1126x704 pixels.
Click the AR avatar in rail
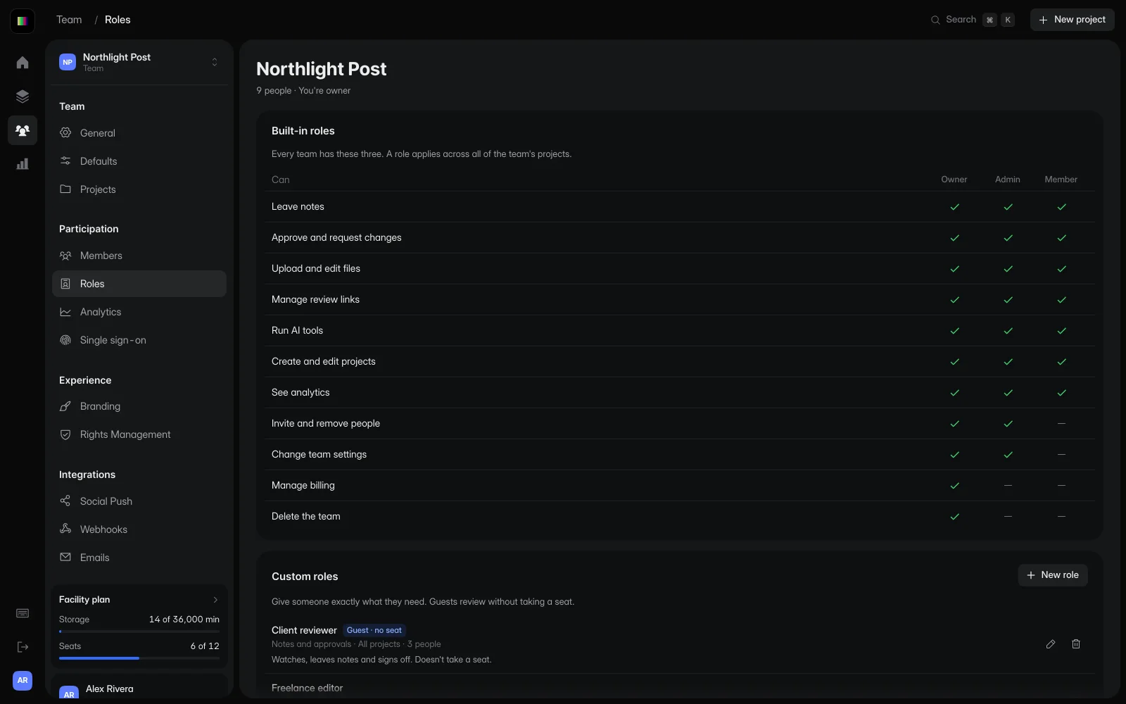pos(23,681)
